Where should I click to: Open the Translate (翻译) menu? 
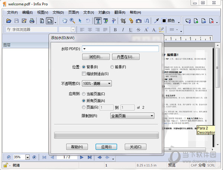[x=120, y=13]
